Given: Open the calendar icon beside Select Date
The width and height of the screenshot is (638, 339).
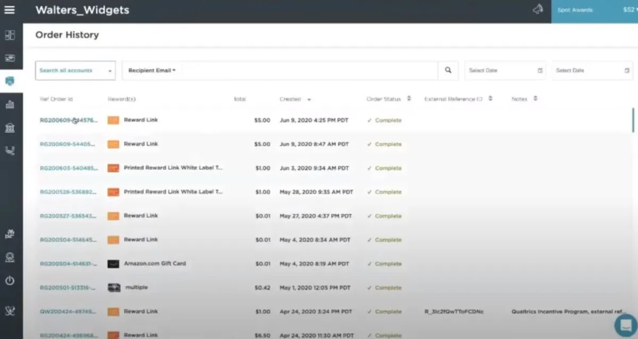Looking at the screenshot, I should pos(539,70).
